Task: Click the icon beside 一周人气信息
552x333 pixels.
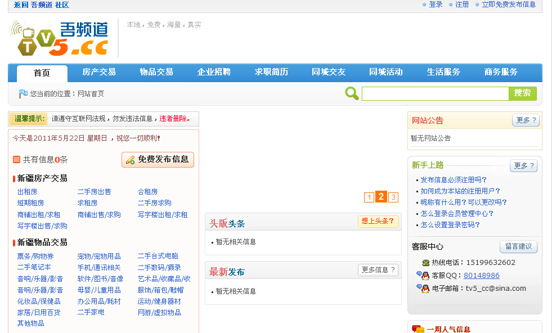Action: (x=418, y=329)
